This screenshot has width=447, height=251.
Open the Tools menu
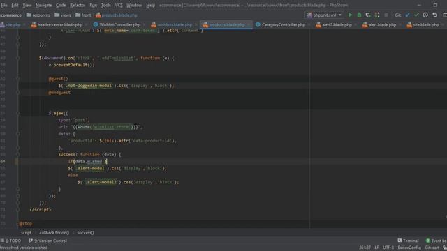105,5
